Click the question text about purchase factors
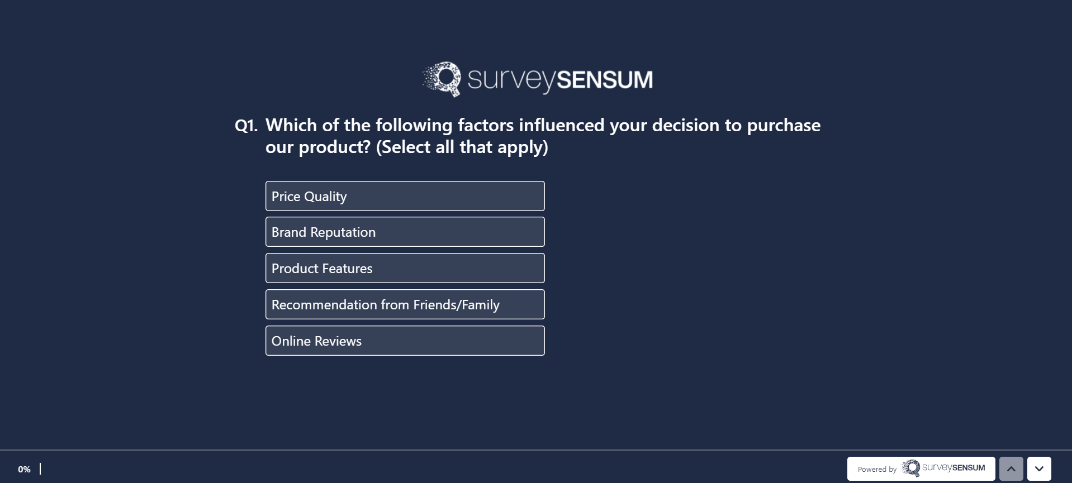 point(542,125)
